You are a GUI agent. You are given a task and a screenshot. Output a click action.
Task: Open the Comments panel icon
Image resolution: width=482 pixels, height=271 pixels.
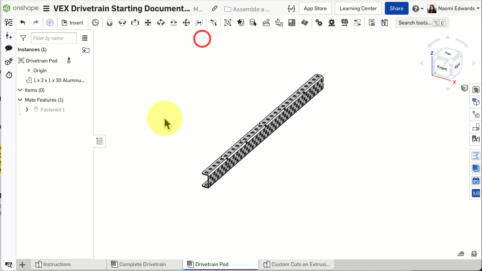click(8, 49)
